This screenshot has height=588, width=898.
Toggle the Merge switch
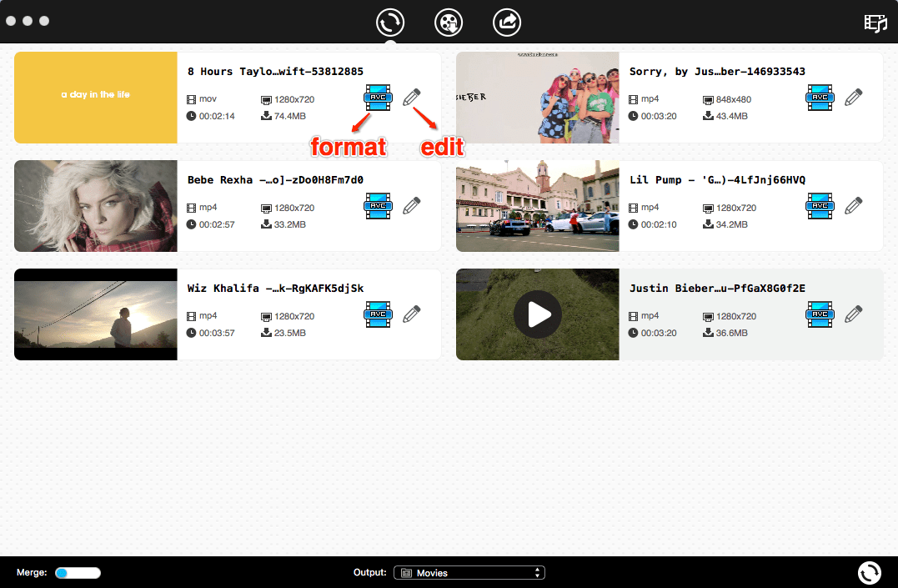point(78,572)
